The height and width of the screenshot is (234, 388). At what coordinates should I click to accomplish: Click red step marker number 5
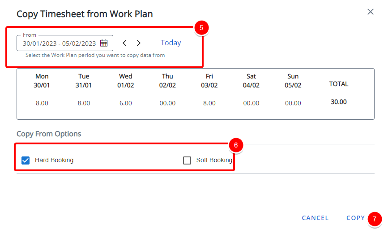tap(201, 27)
